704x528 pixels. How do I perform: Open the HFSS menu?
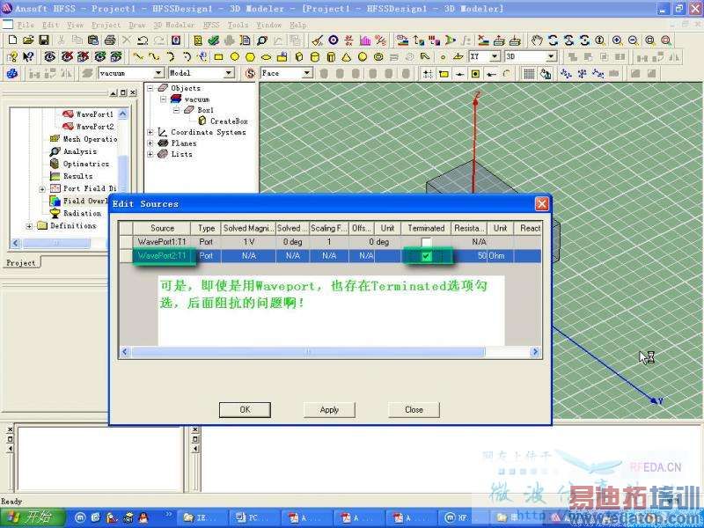pos(211,25)
